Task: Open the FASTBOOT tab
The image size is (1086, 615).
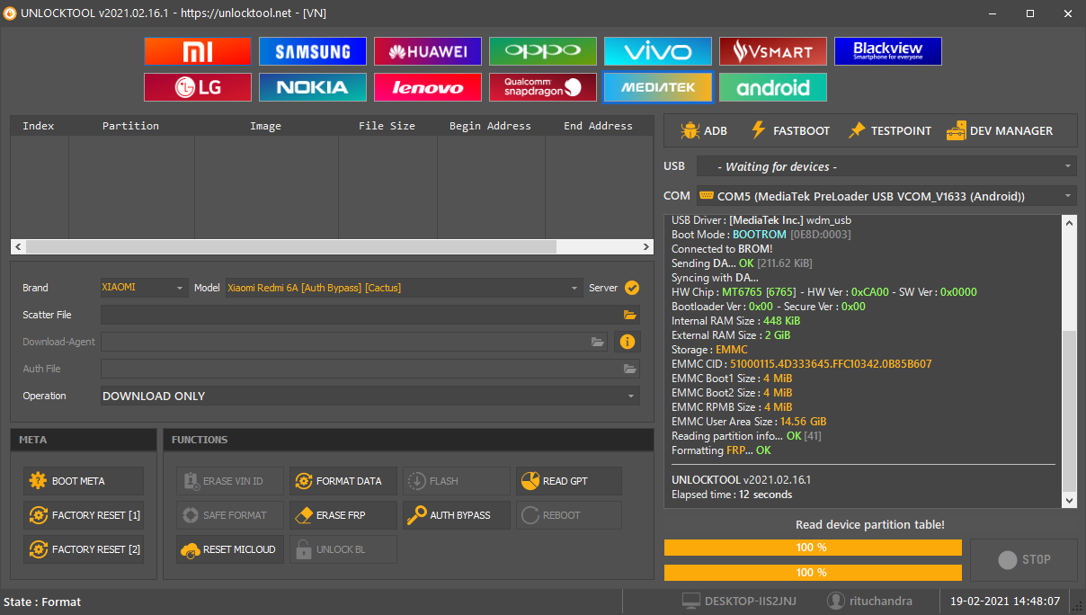Action: [789, 130]
